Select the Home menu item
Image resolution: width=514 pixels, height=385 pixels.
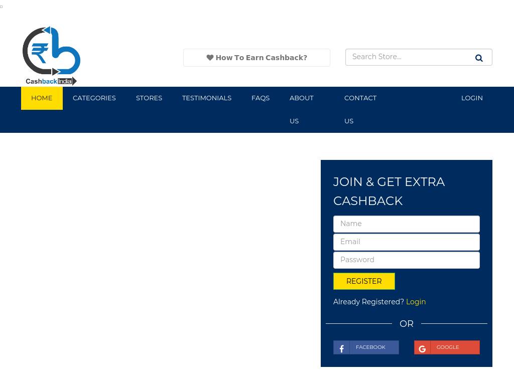(42, 98)
